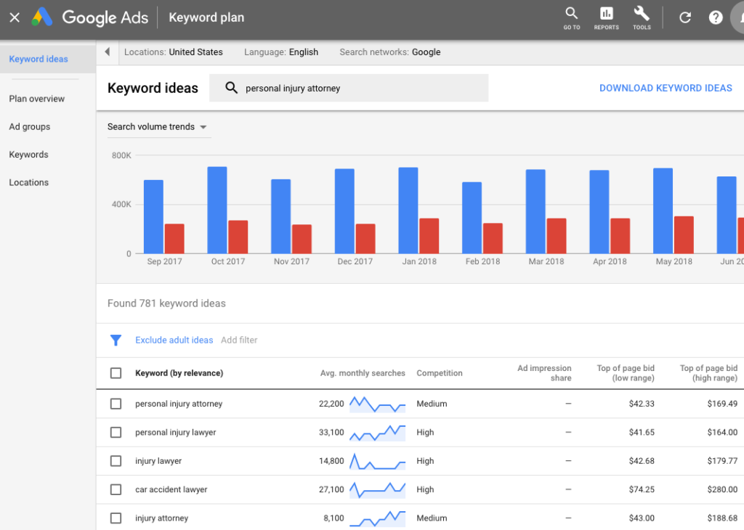744x530 pixels.
Task: Open Keywords in sidebar
Action: (28, 155)
